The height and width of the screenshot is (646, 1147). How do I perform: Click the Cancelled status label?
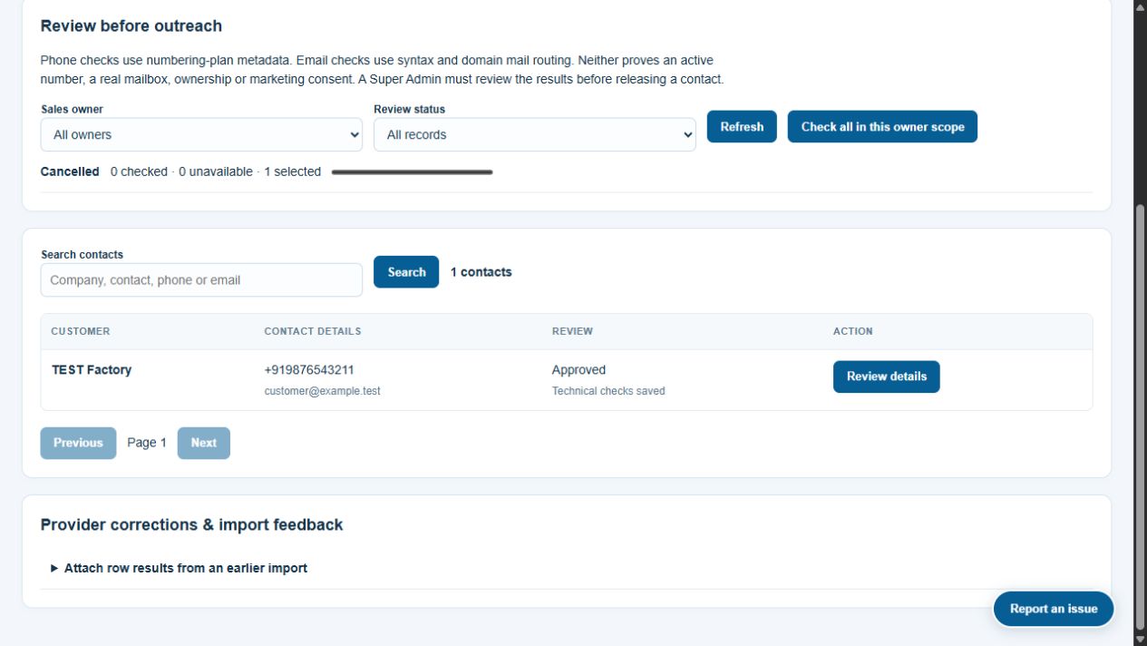[x=70, y=171]
